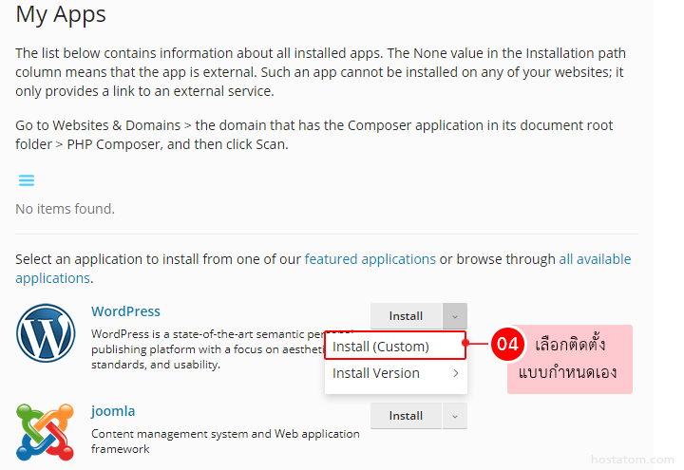
Task: Open the WordPress application title link
Action: coord(125,311)
